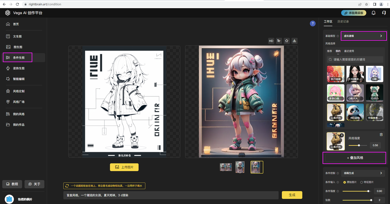
Task: Click the refresh icon beside the prompt suggestion
Action: [67, 186]
